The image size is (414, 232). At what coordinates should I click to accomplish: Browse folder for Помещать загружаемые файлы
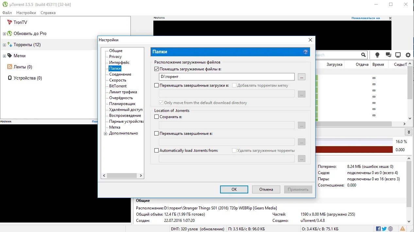(x=302, y=77)
